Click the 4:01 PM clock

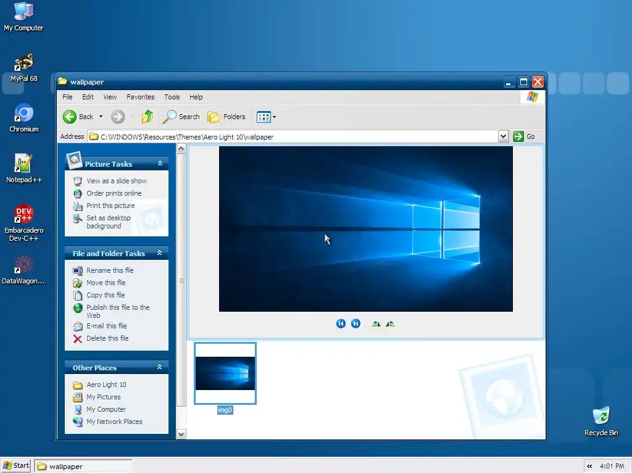coord(612,467)
